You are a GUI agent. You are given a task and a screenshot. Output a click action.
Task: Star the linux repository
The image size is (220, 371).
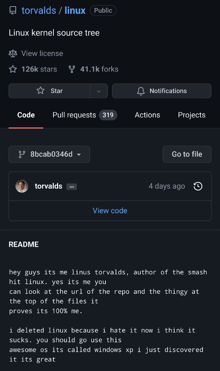point(49,91)
